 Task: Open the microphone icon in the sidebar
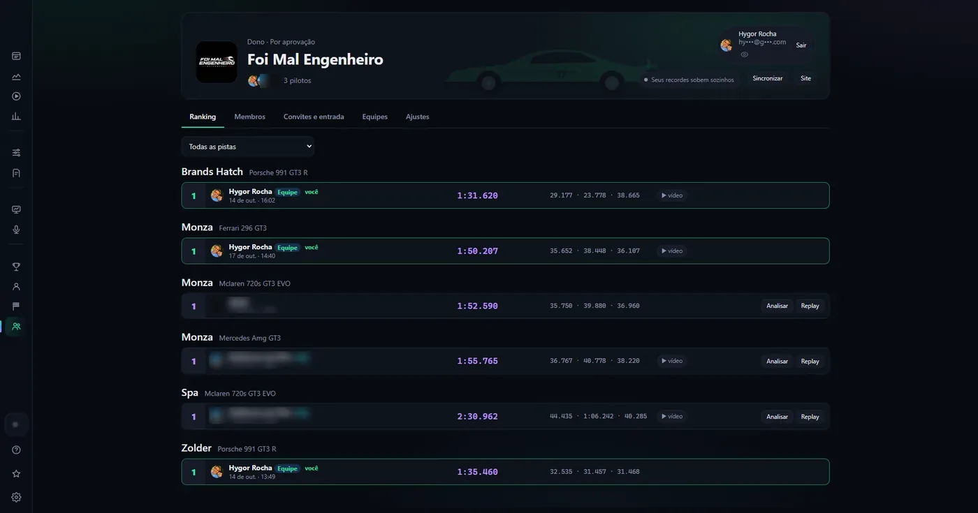click(x=16, y=230)
